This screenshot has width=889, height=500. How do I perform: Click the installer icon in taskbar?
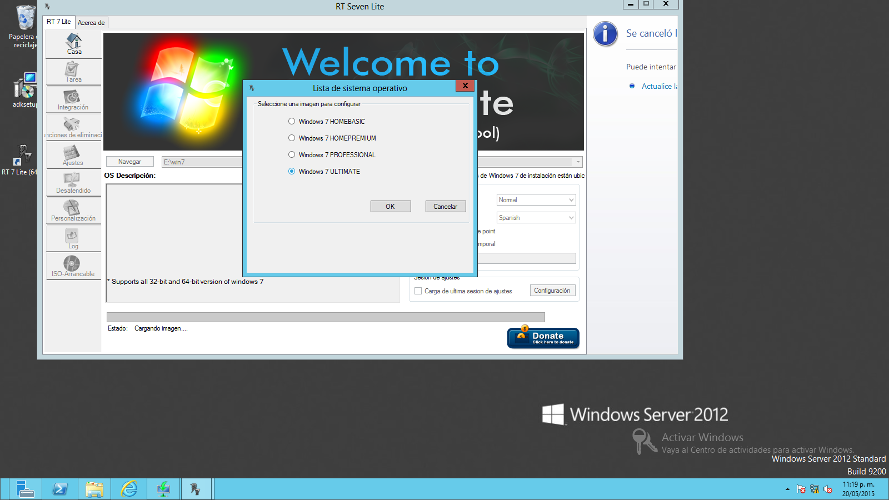[x=163, y=489]
